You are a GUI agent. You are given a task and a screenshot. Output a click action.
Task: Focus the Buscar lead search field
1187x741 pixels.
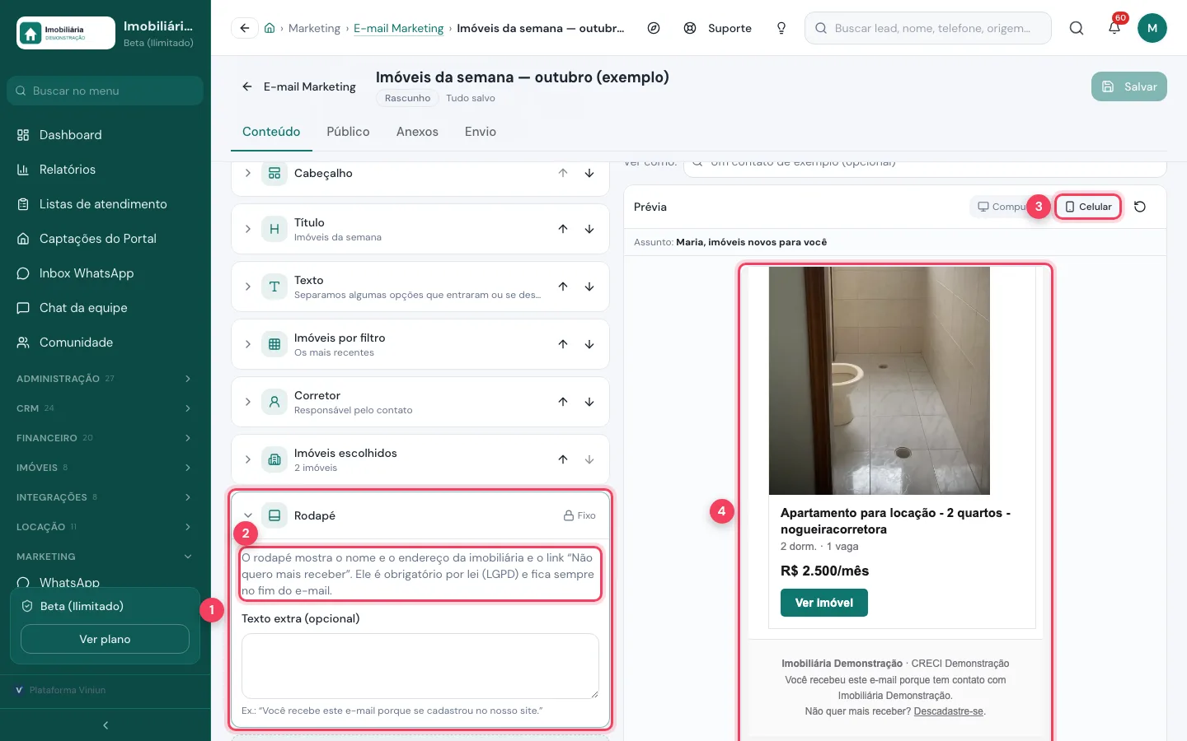(x=928, y=28)
